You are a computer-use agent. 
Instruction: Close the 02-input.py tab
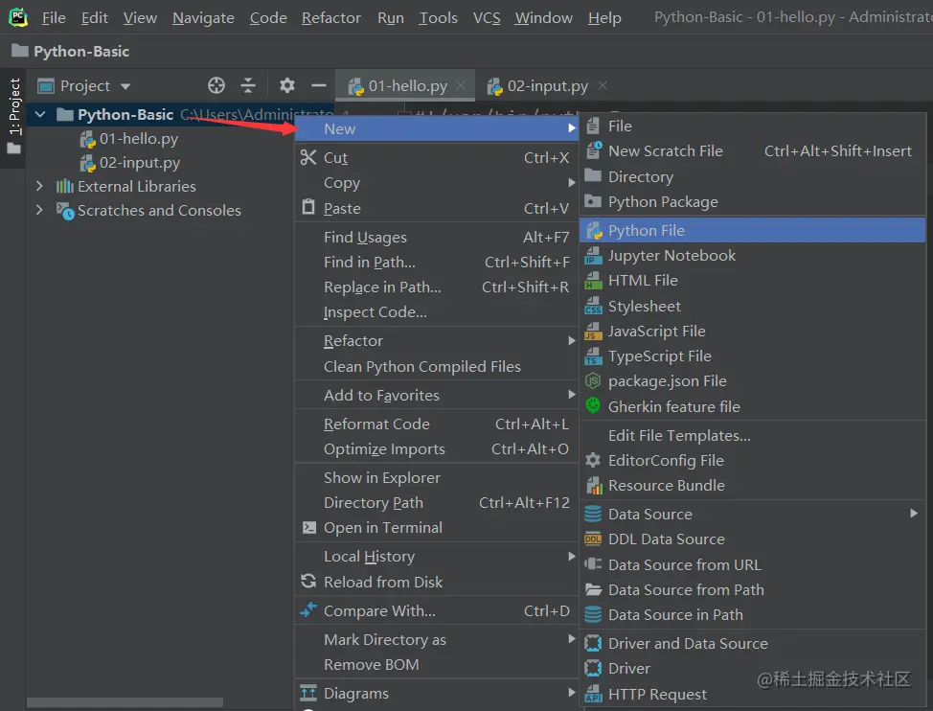coord(603,85)
